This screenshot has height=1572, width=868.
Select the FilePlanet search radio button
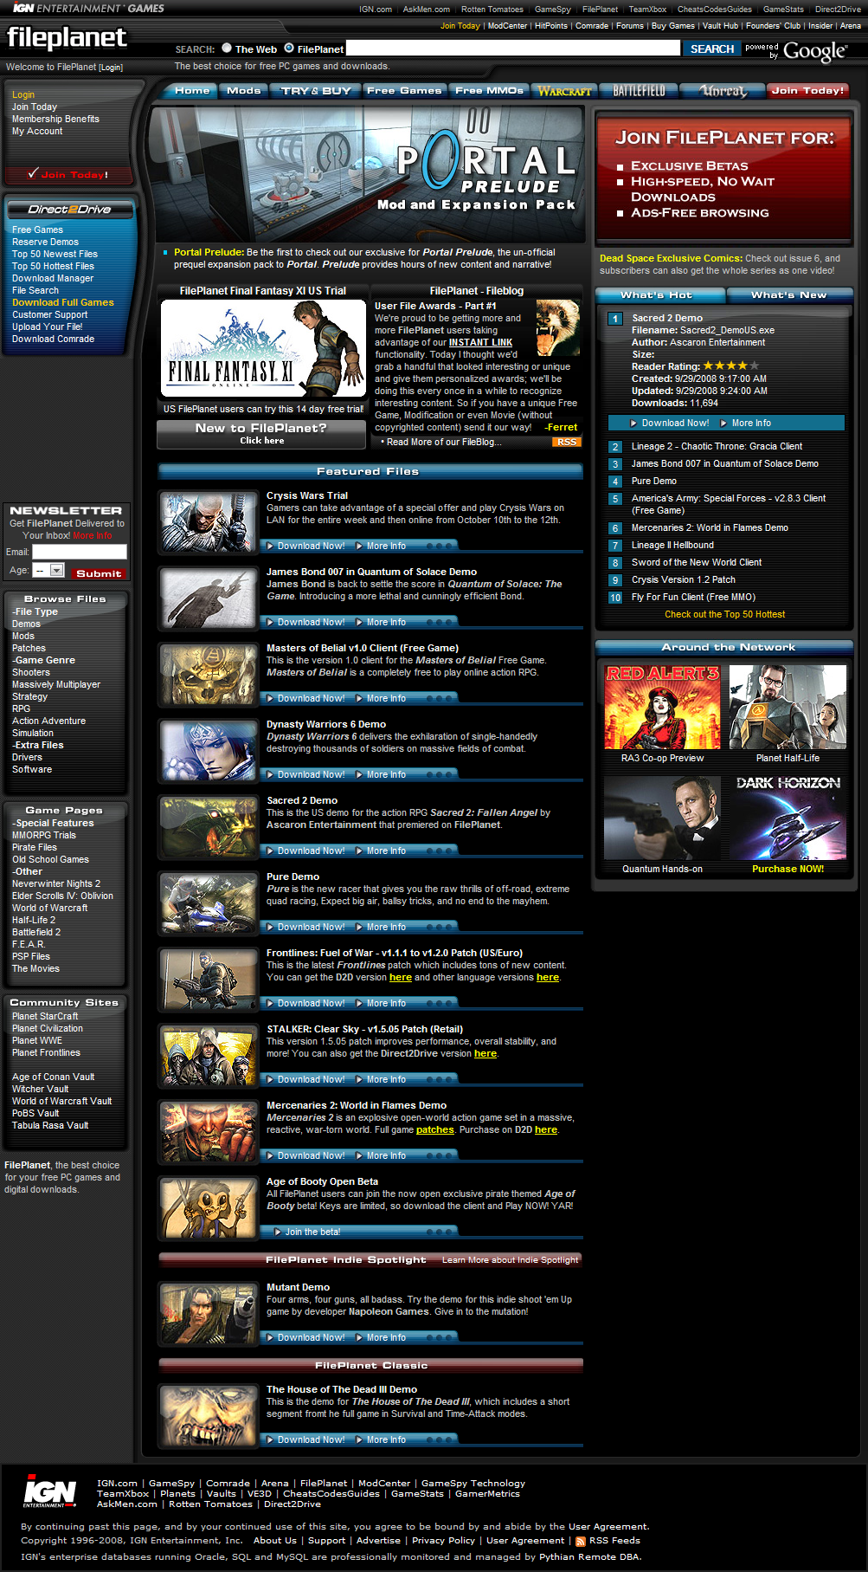[x=289, y=49]
